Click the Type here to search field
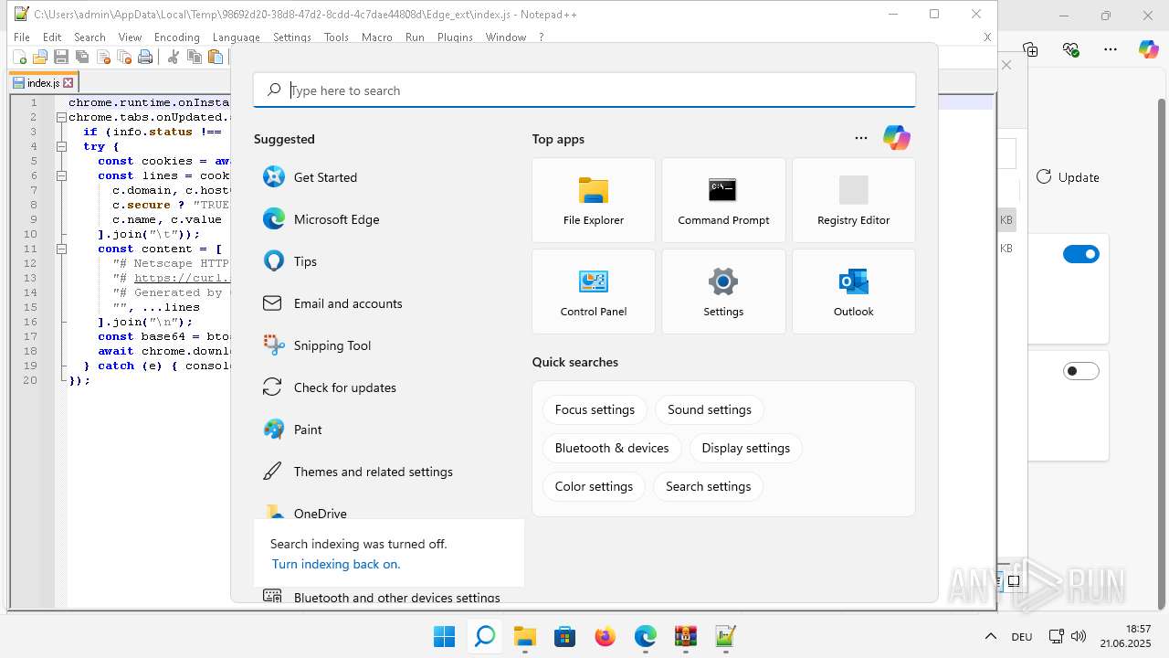 pyautogui.click(x=584, y=90)
